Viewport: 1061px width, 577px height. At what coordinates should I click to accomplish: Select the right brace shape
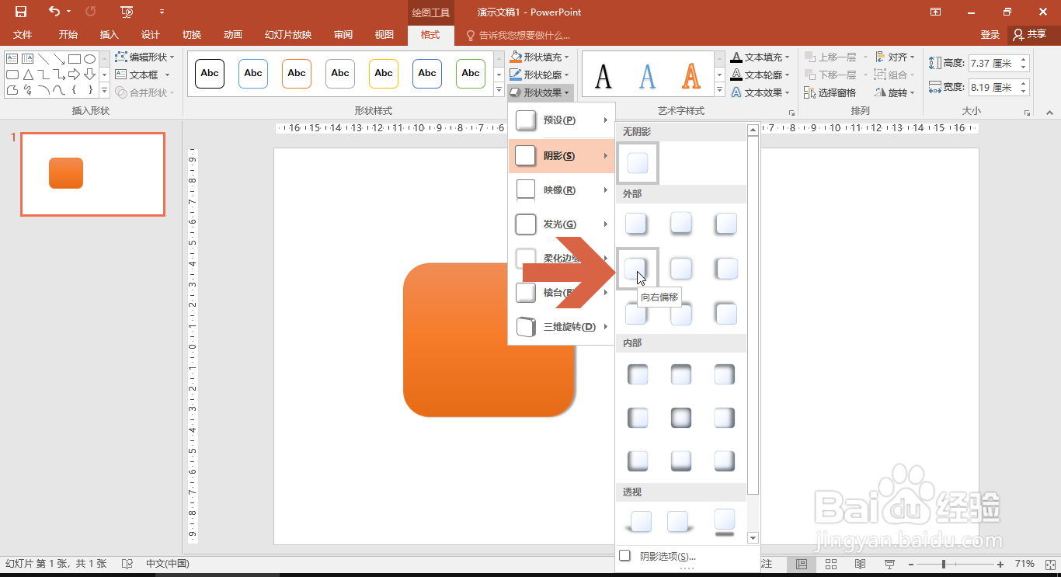pyautogui.click(x=89, y=90)
